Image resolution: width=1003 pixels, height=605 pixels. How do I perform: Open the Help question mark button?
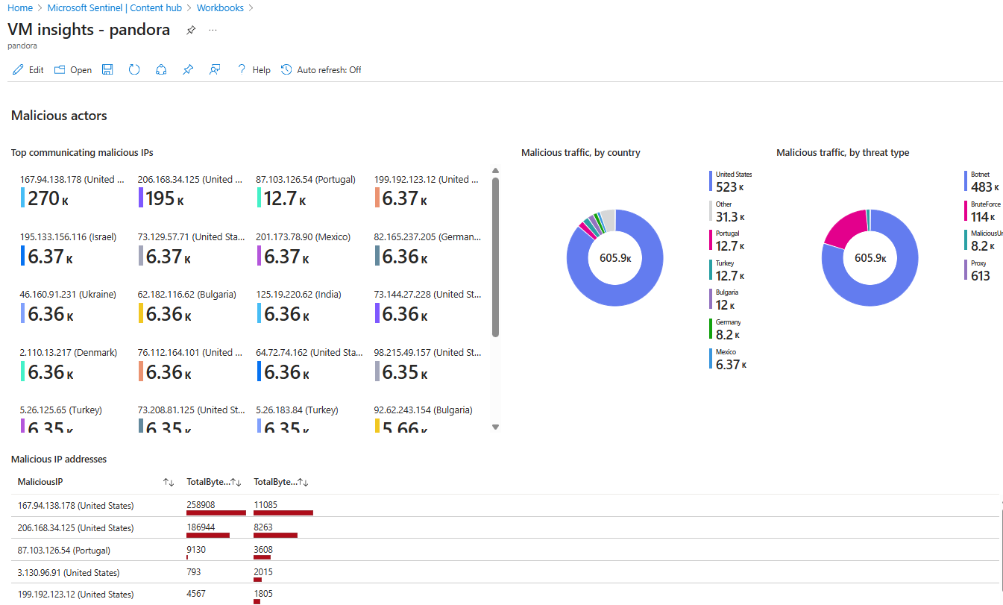(x=254, y=70)
